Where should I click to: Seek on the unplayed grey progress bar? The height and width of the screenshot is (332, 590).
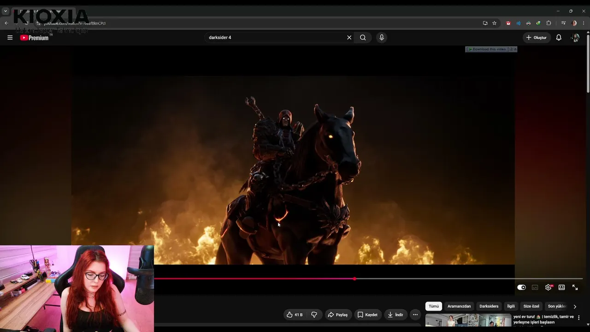tap(469, 279)
